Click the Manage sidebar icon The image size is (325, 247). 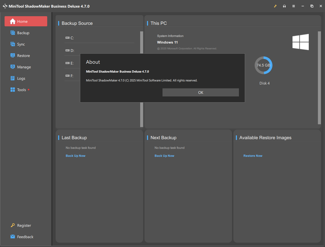click(13, 67)
